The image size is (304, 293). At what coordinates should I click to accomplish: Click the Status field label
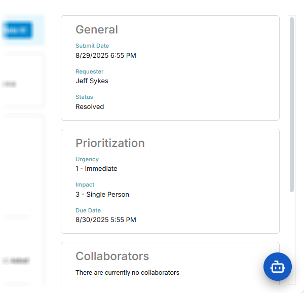(84, 97)
